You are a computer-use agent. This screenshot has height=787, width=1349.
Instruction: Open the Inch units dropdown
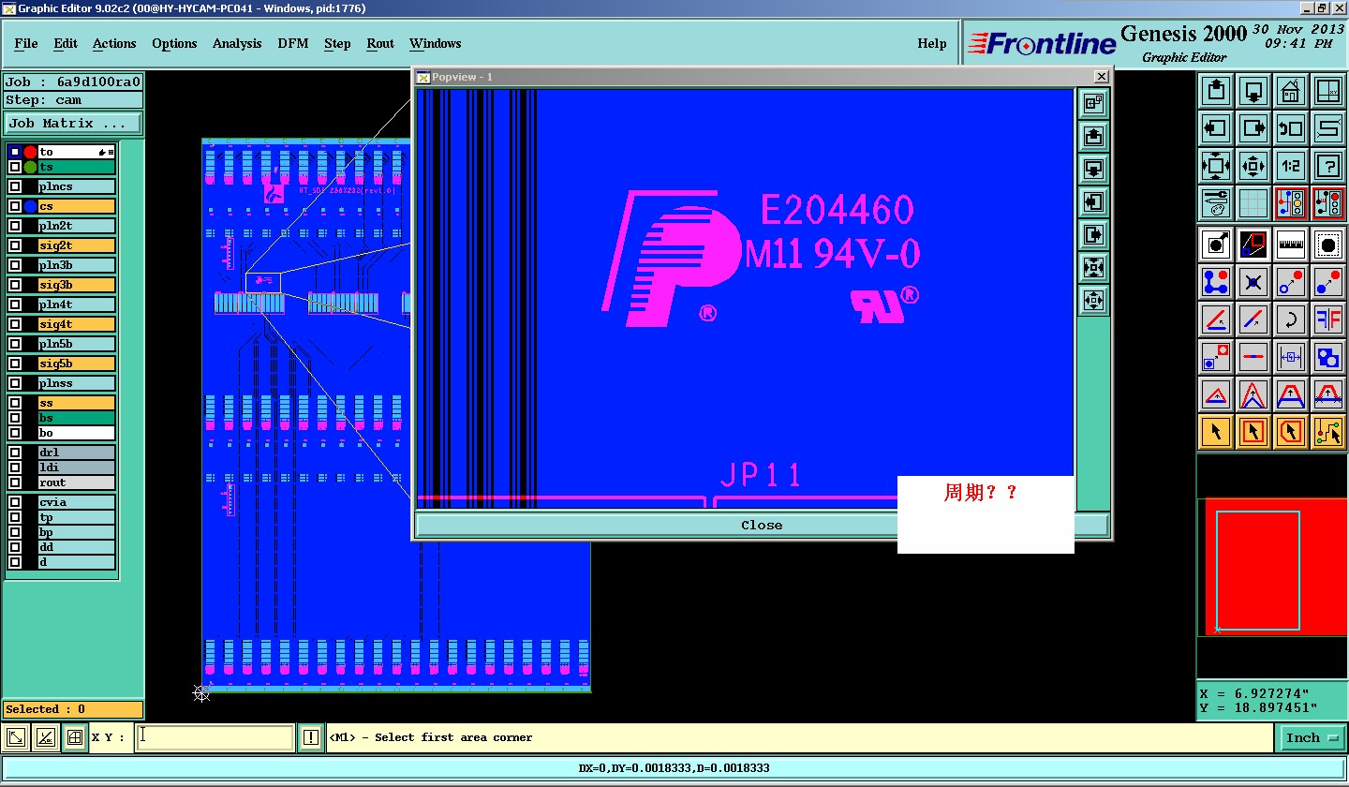1312,738
